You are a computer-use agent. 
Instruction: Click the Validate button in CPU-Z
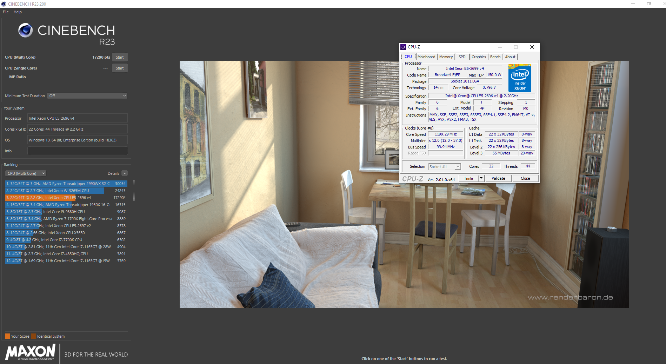[498, 178]
